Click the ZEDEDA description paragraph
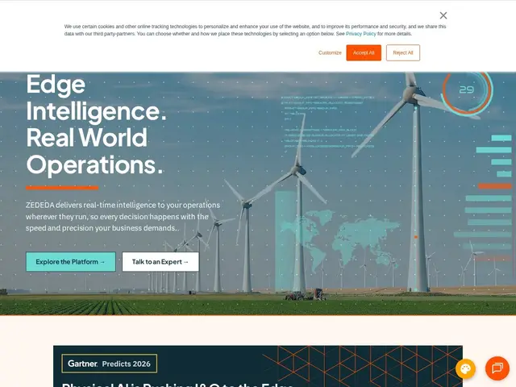This screenshot has height=387, width=516. [123, 217]
